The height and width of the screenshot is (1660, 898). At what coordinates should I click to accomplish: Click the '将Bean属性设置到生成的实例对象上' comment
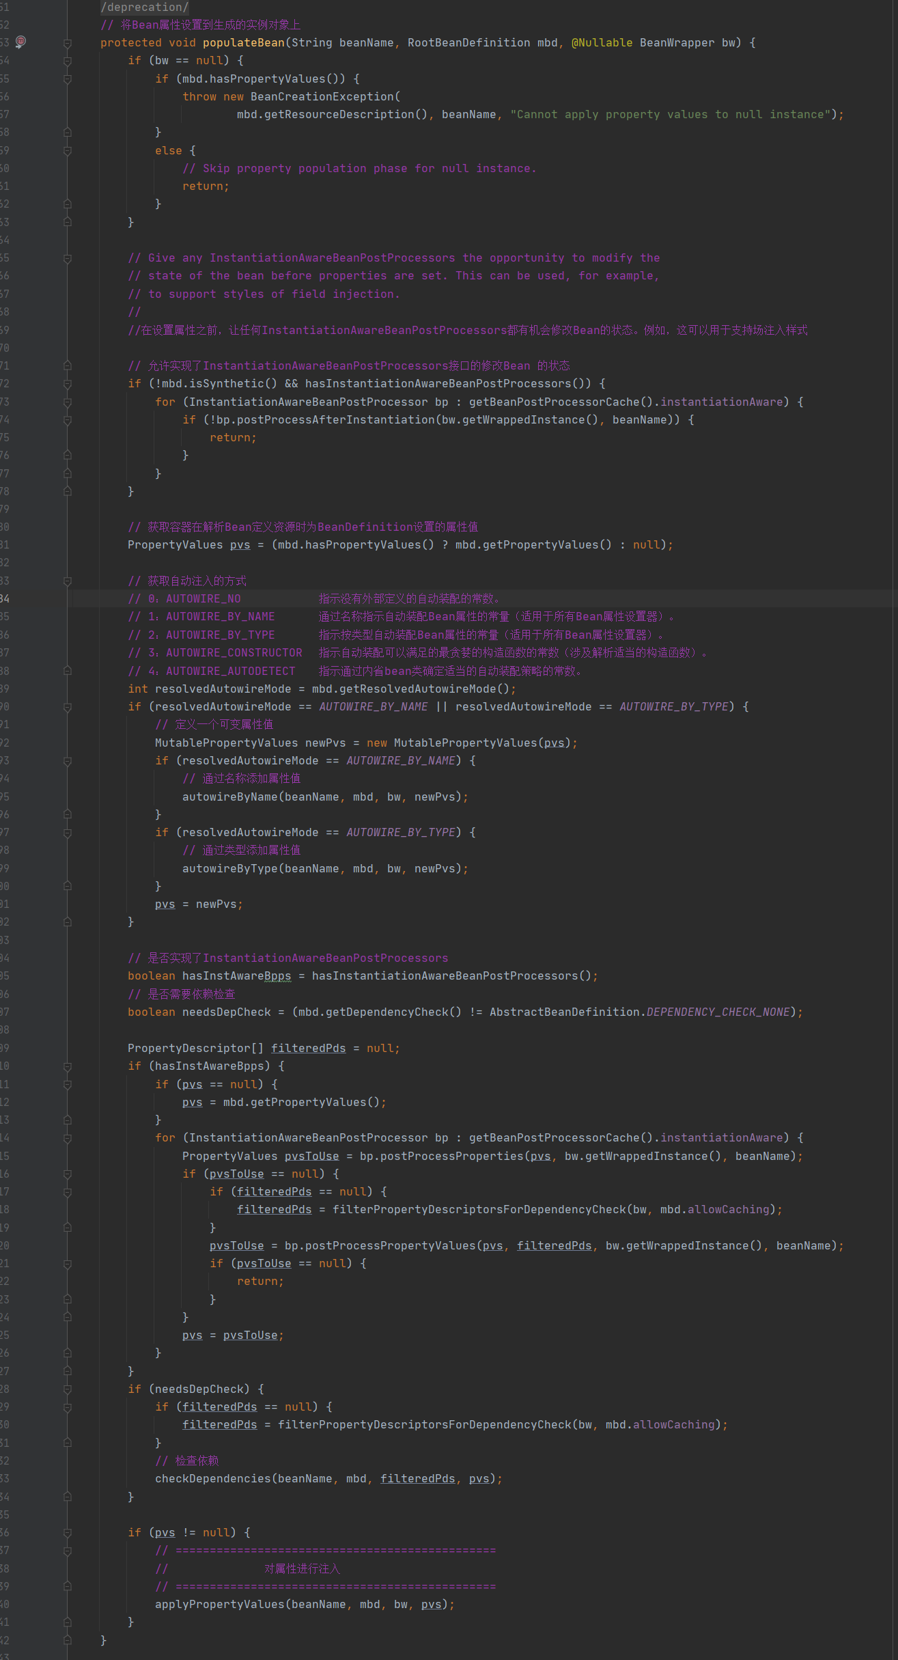200,25
